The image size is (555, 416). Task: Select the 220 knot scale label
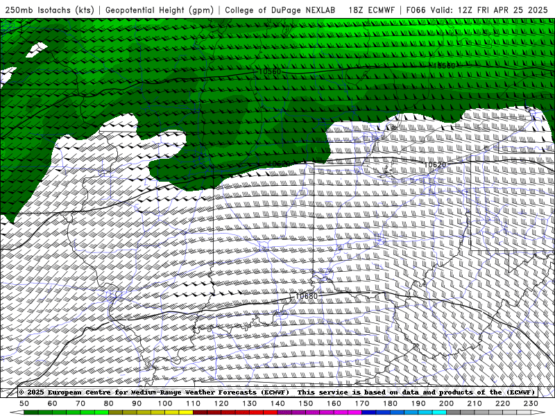(x=502, y=404)
